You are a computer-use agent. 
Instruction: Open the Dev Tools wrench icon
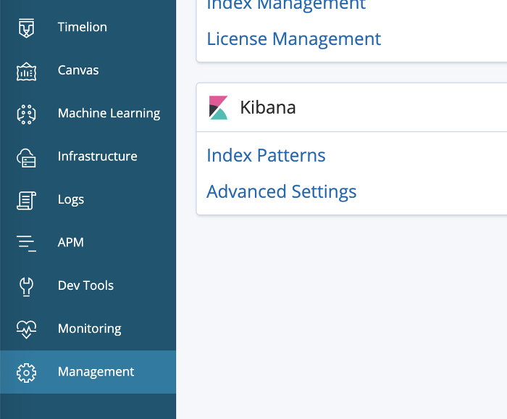pyautogui.click(x=26, y=286)
